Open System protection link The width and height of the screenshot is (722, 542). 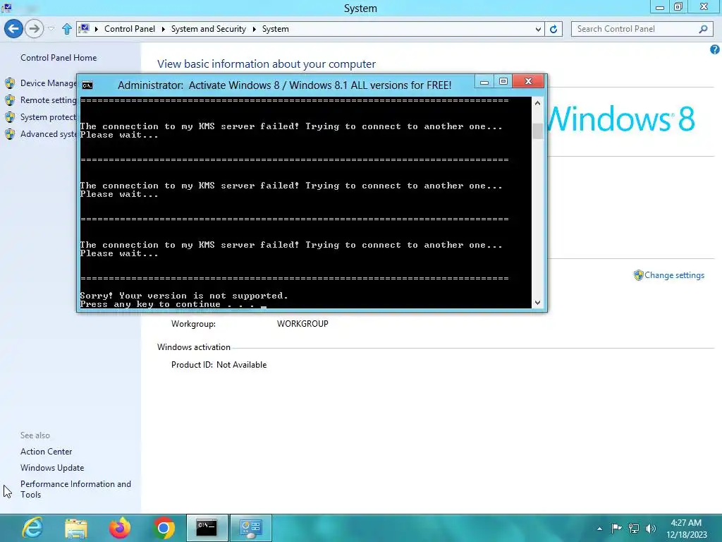pyautogui.click(x=49, y=117)
